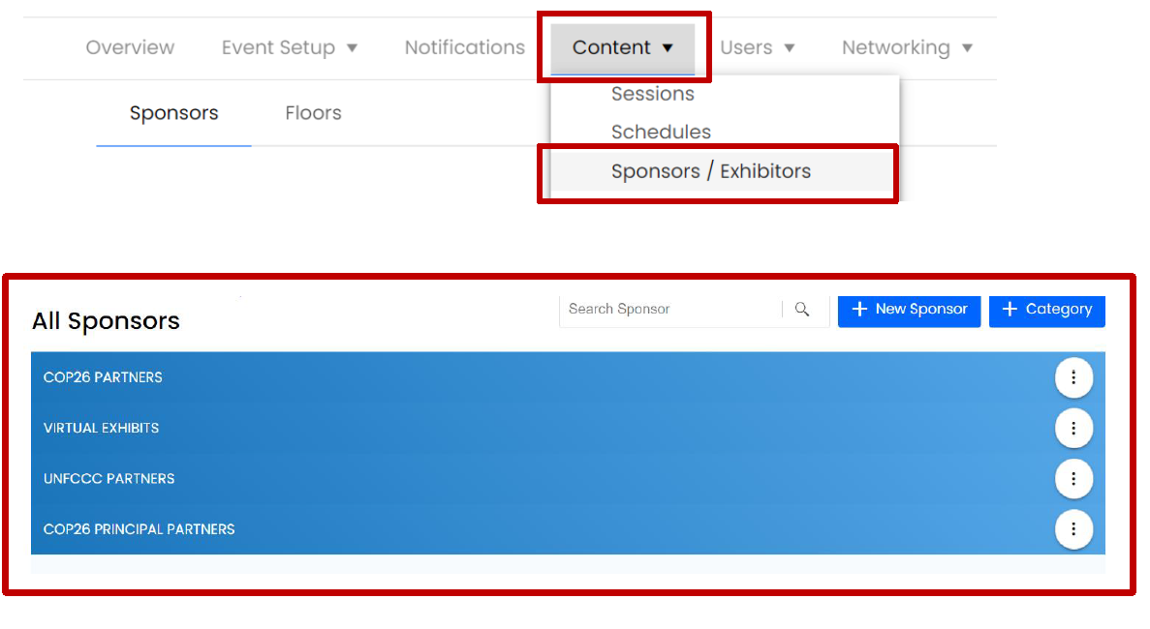1150x629 pixels.
Task: Expand the Networking dropdown menu
Action: coord(907,47)
